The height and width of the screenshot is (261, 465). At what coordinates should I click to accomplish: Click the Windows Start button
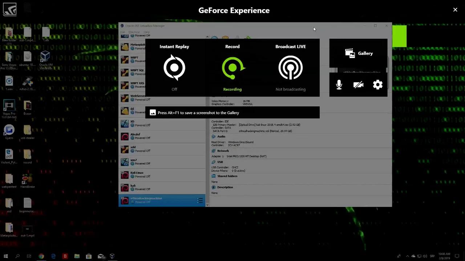coord(5,256)
